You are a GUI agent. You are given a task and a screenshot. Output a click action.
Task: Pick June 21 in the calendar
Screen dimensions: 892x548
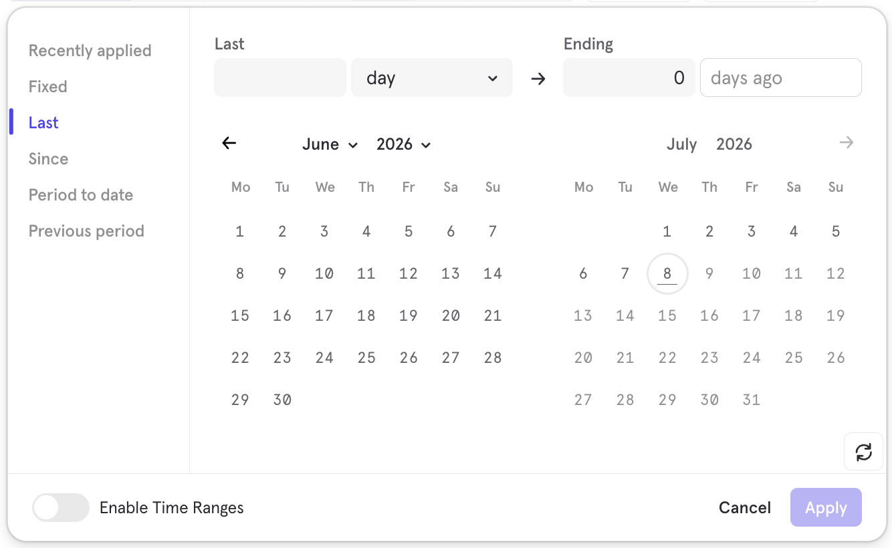tap(493, 316)
